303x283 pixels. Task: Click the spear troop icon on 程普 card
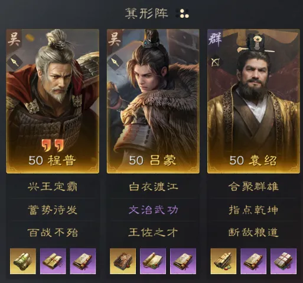(15, 62)
